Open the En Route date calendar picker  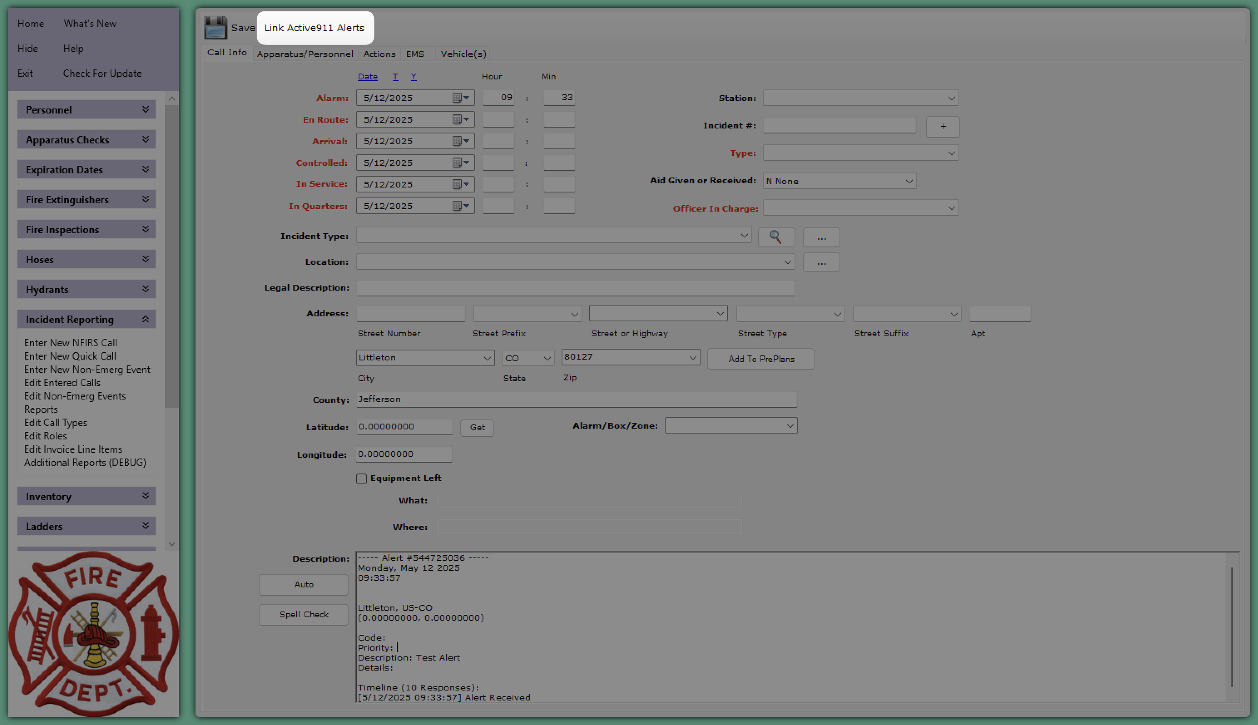pyautogui.click(x=461, y=119)
